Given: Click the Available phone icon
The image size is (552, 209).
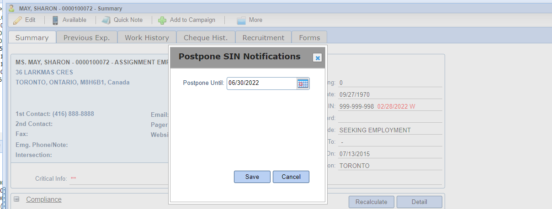Looking at the screenshot, I should pos(55,20).
